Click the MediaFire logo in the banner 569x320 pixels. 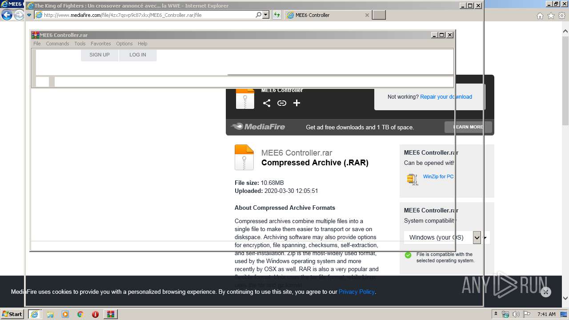coord(258,127)
